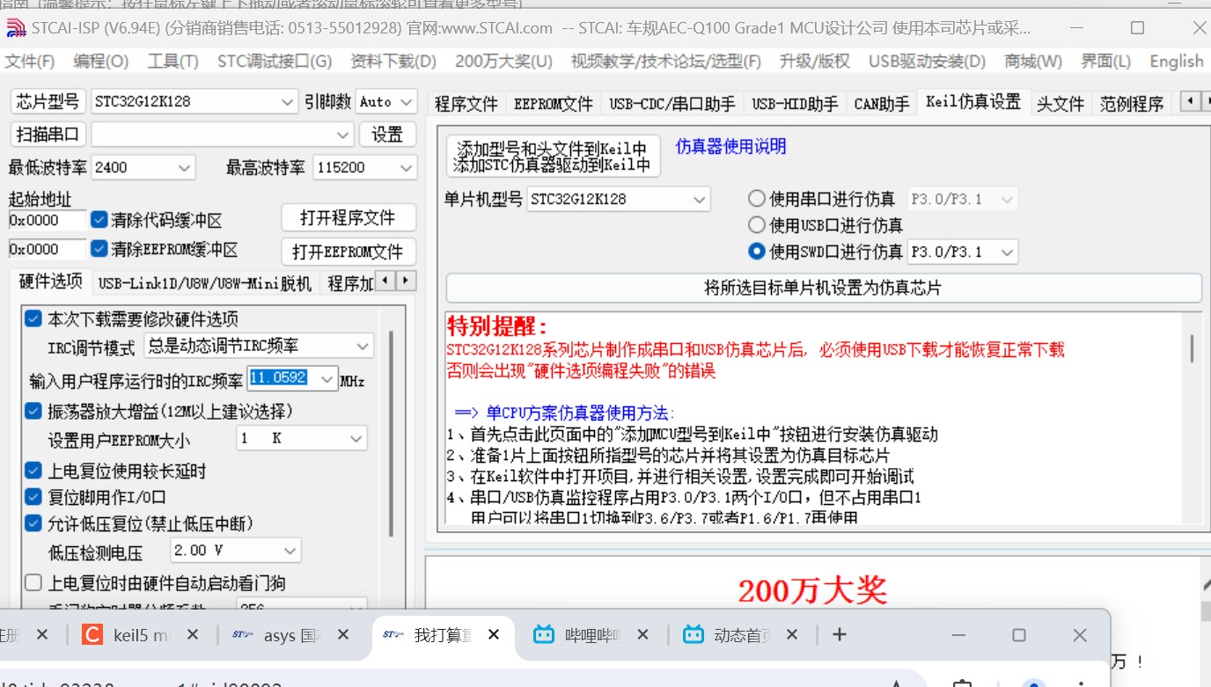Toggle 清除EEPROM缓冲区 checkbox
The width and height of the screenshot is (1211, 687).
coord(99,249)
